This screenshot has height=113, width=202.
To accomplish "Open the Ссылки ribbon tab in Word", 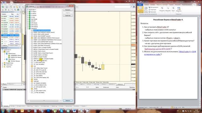I will tap(171, 5).
